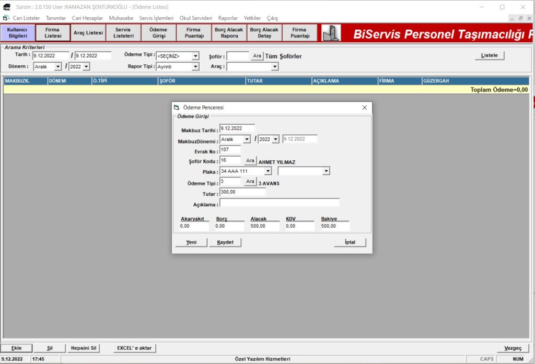Expand the Plaka dropdown with 34 AAA 111
The width and height of the screenshot is (535, 364).
pyautogui.click(x=267, y=171)
